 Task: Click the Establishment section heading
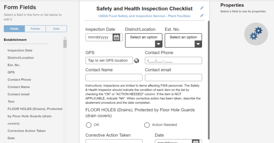point(15,40)
